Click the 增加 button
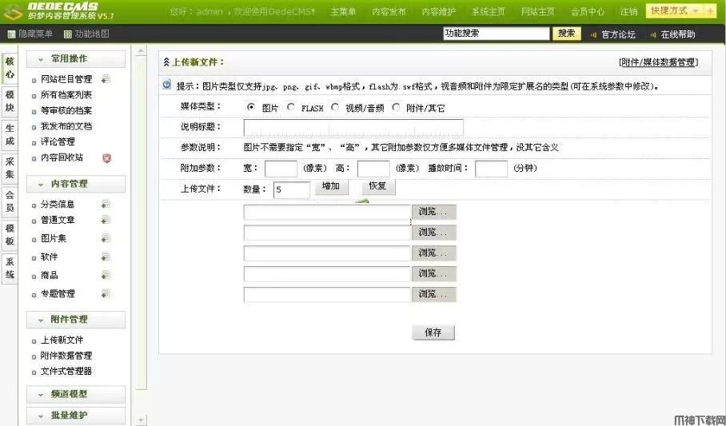Screen dimensions: 726x426 click(x=331, y=186)
